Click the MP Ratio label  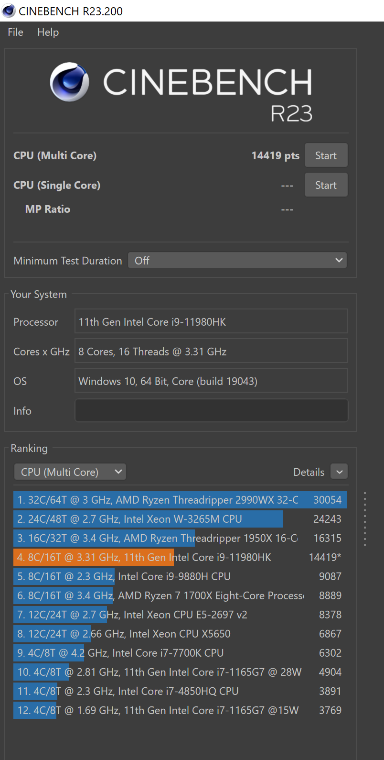click(48, 209)
